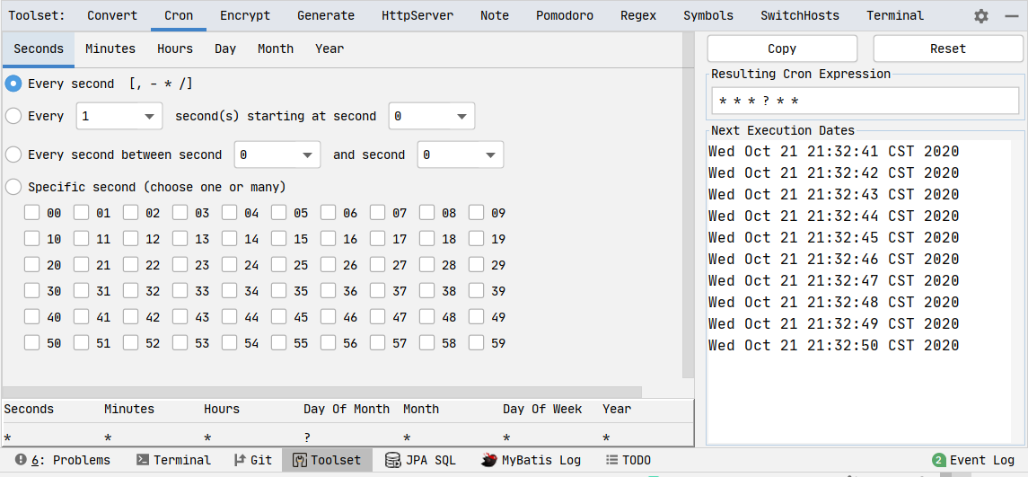Open the JPA SQL tool window

pos(420,460)
